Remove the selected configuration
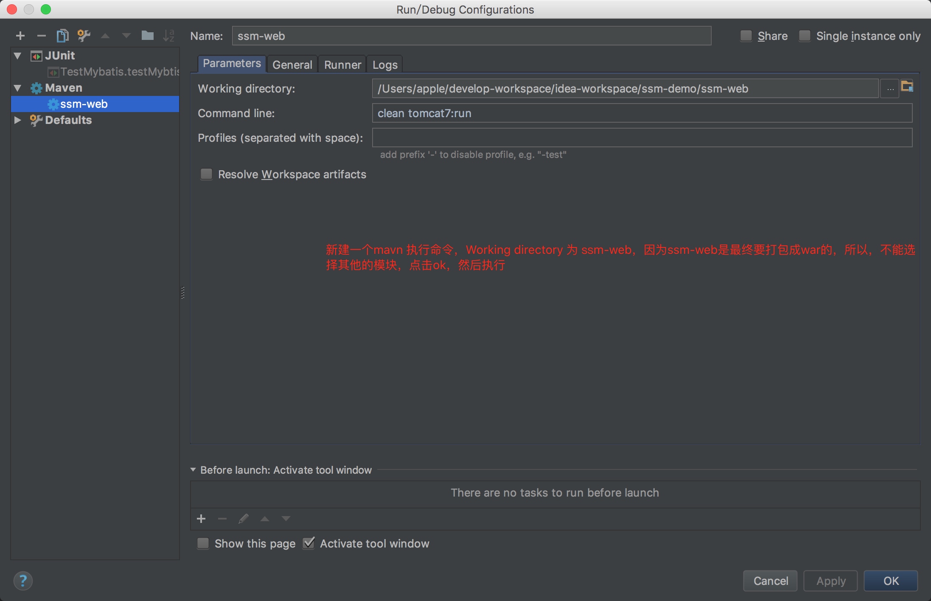This screenshot has width=931, height=601. pyautogui.click(x=41, y=36)
